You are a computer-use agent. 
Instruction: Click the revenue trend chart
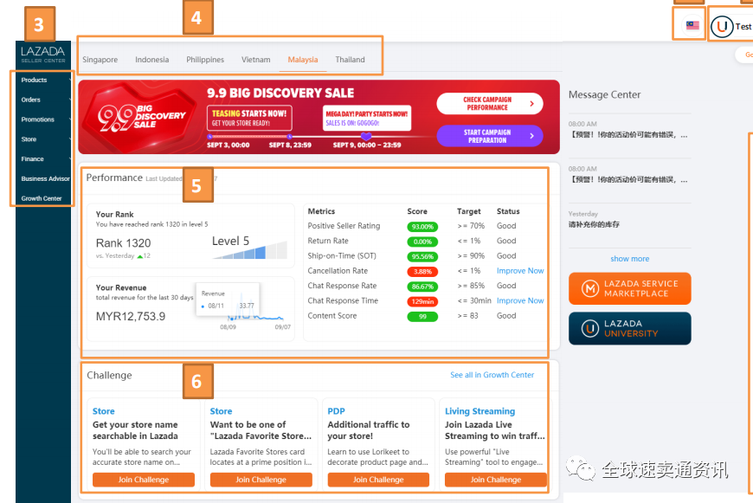click(255, 312)
